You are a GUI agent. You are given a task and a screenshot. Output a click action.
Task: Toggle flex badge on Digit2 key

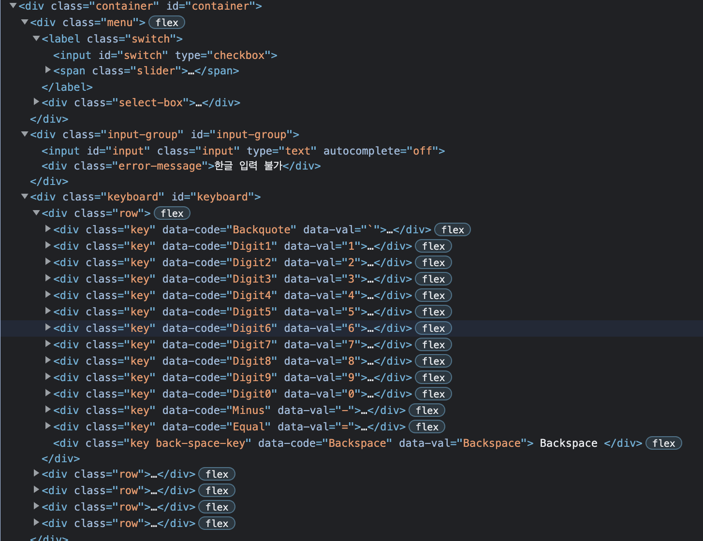434,263
